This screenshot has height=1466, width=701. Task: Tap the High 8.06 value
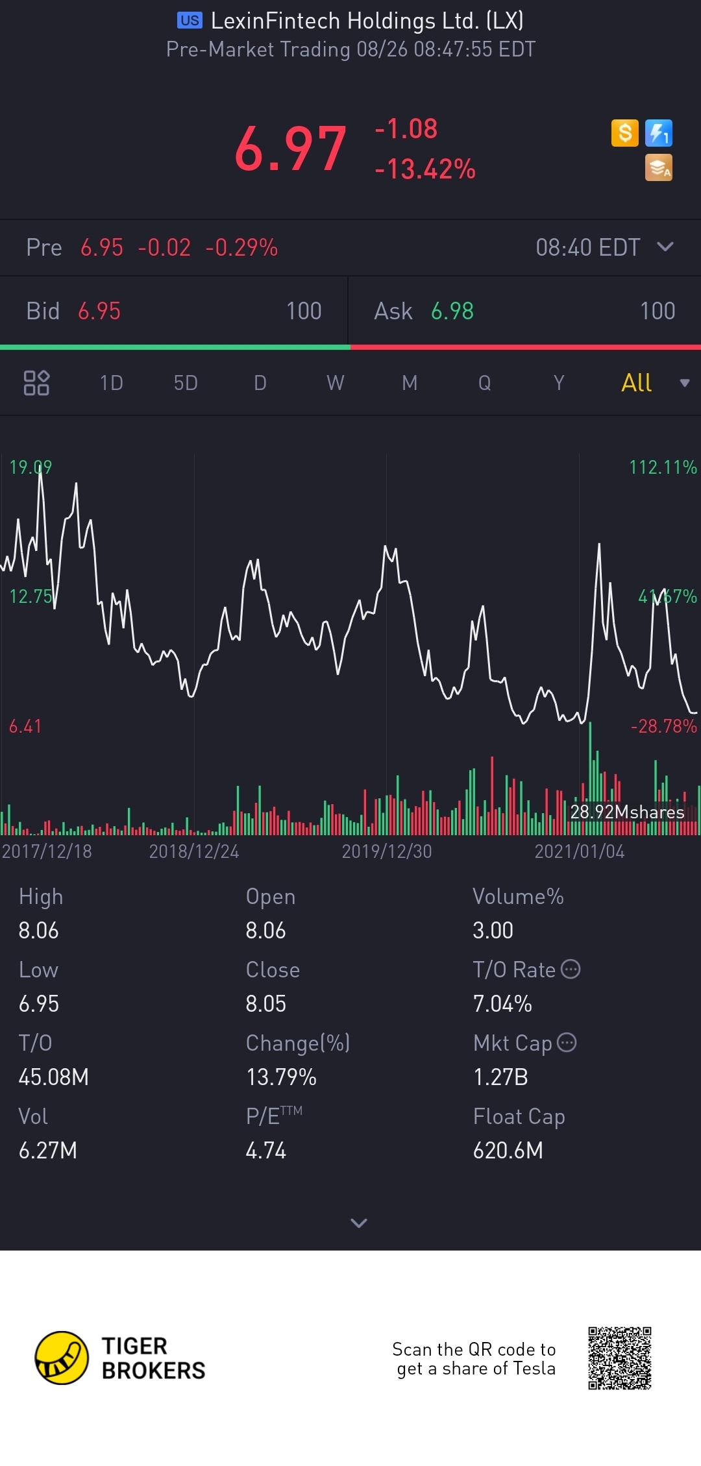pos(39,930)
